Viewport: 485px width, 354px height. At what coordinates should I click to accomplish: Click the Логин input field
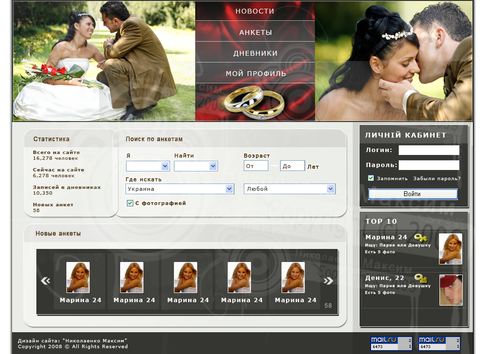tap(428, 150)
